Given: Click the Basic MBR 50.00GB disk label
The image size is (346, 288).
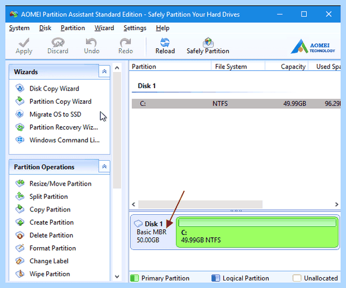Looking at the screenshot, I should pos(152,236).
